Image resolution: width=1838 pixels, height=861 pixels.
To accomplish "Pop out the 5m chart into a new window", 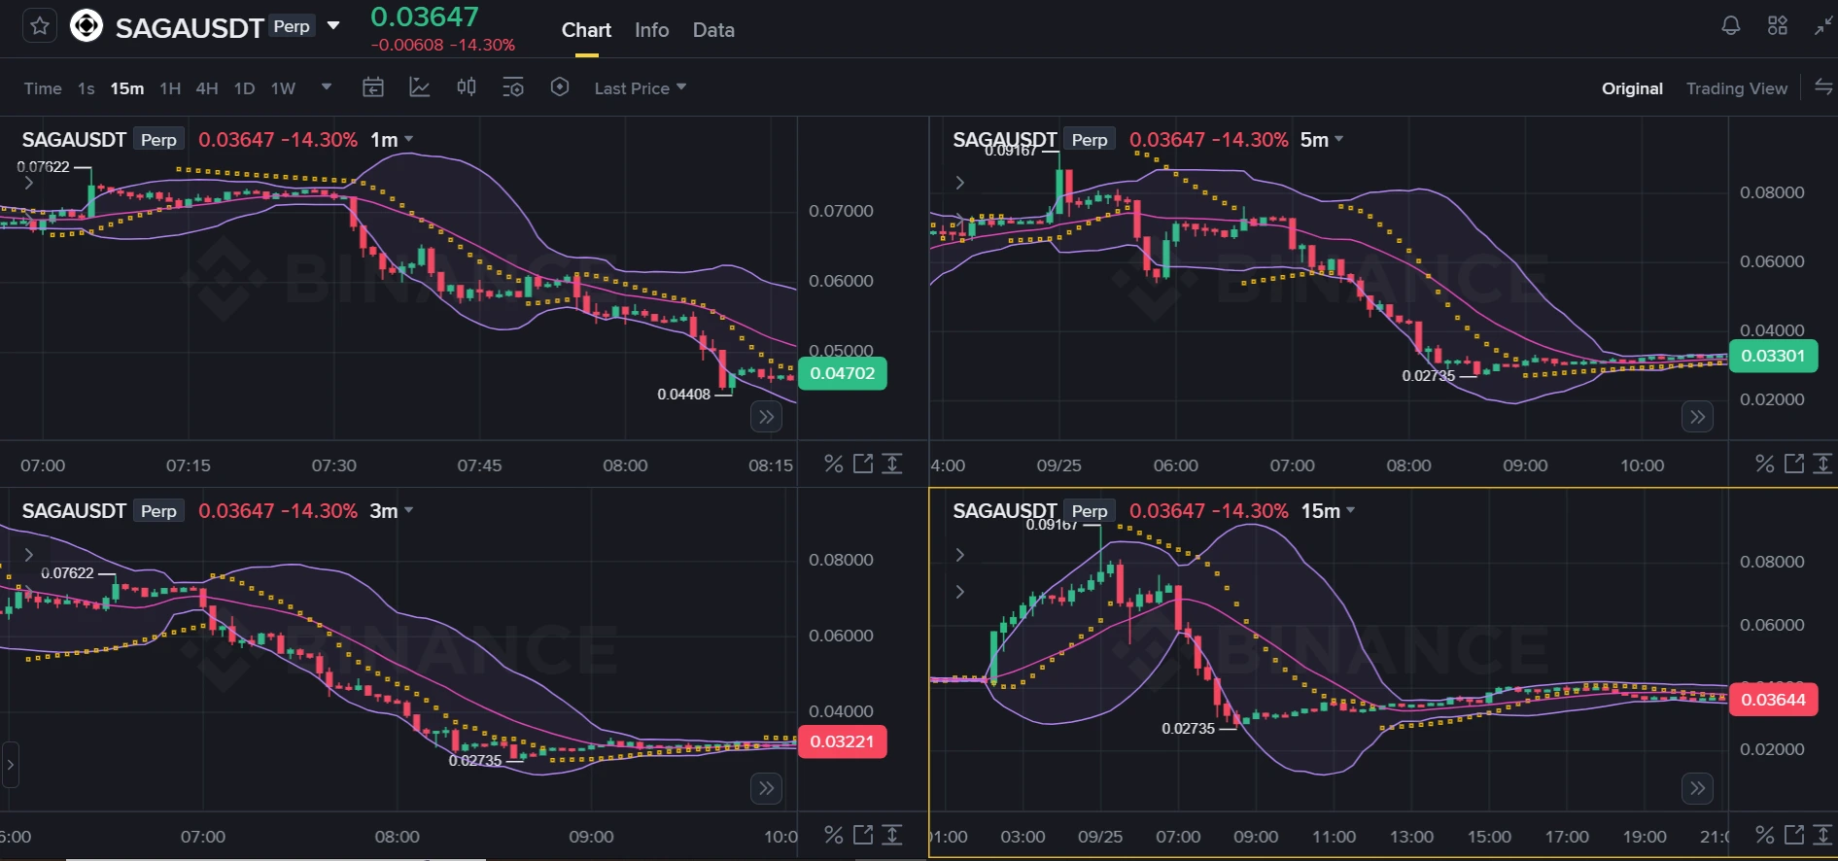I will (1794, 464).
